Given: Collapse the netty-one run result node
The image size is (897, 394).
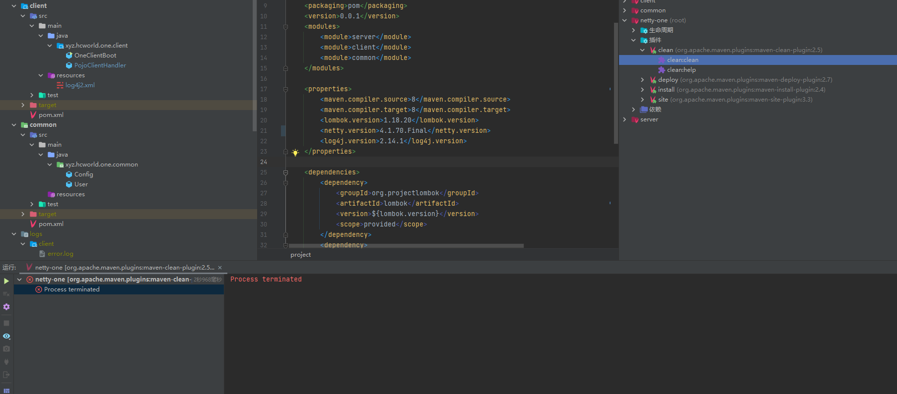Looking at the screenshot, I should click(19, 280).
